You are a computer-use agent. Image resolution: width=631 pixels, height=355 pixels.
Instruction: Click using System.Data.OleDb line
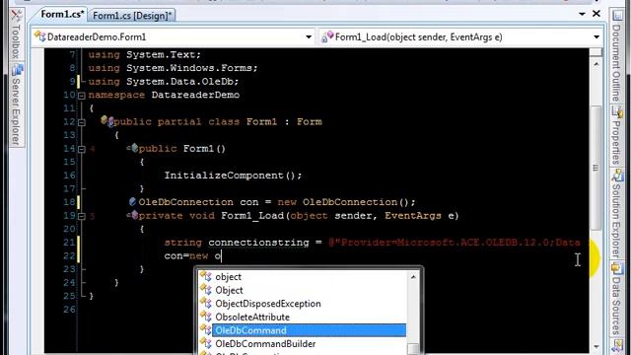click(x=164, y=81)
